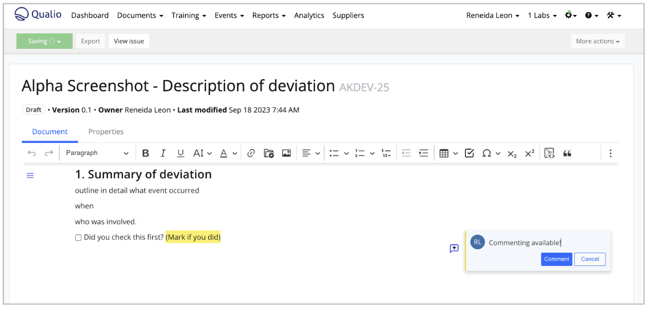Screen dimensions: 649x310
Task: Apply italic formatting
Action: pyautogui.click(x=163, y=153)
